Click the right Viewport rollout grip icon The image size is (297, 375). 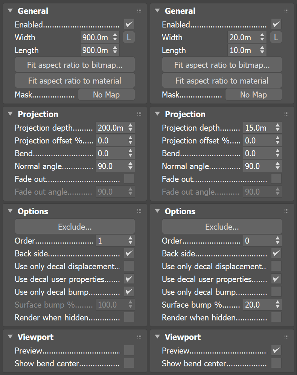(286, 337)
